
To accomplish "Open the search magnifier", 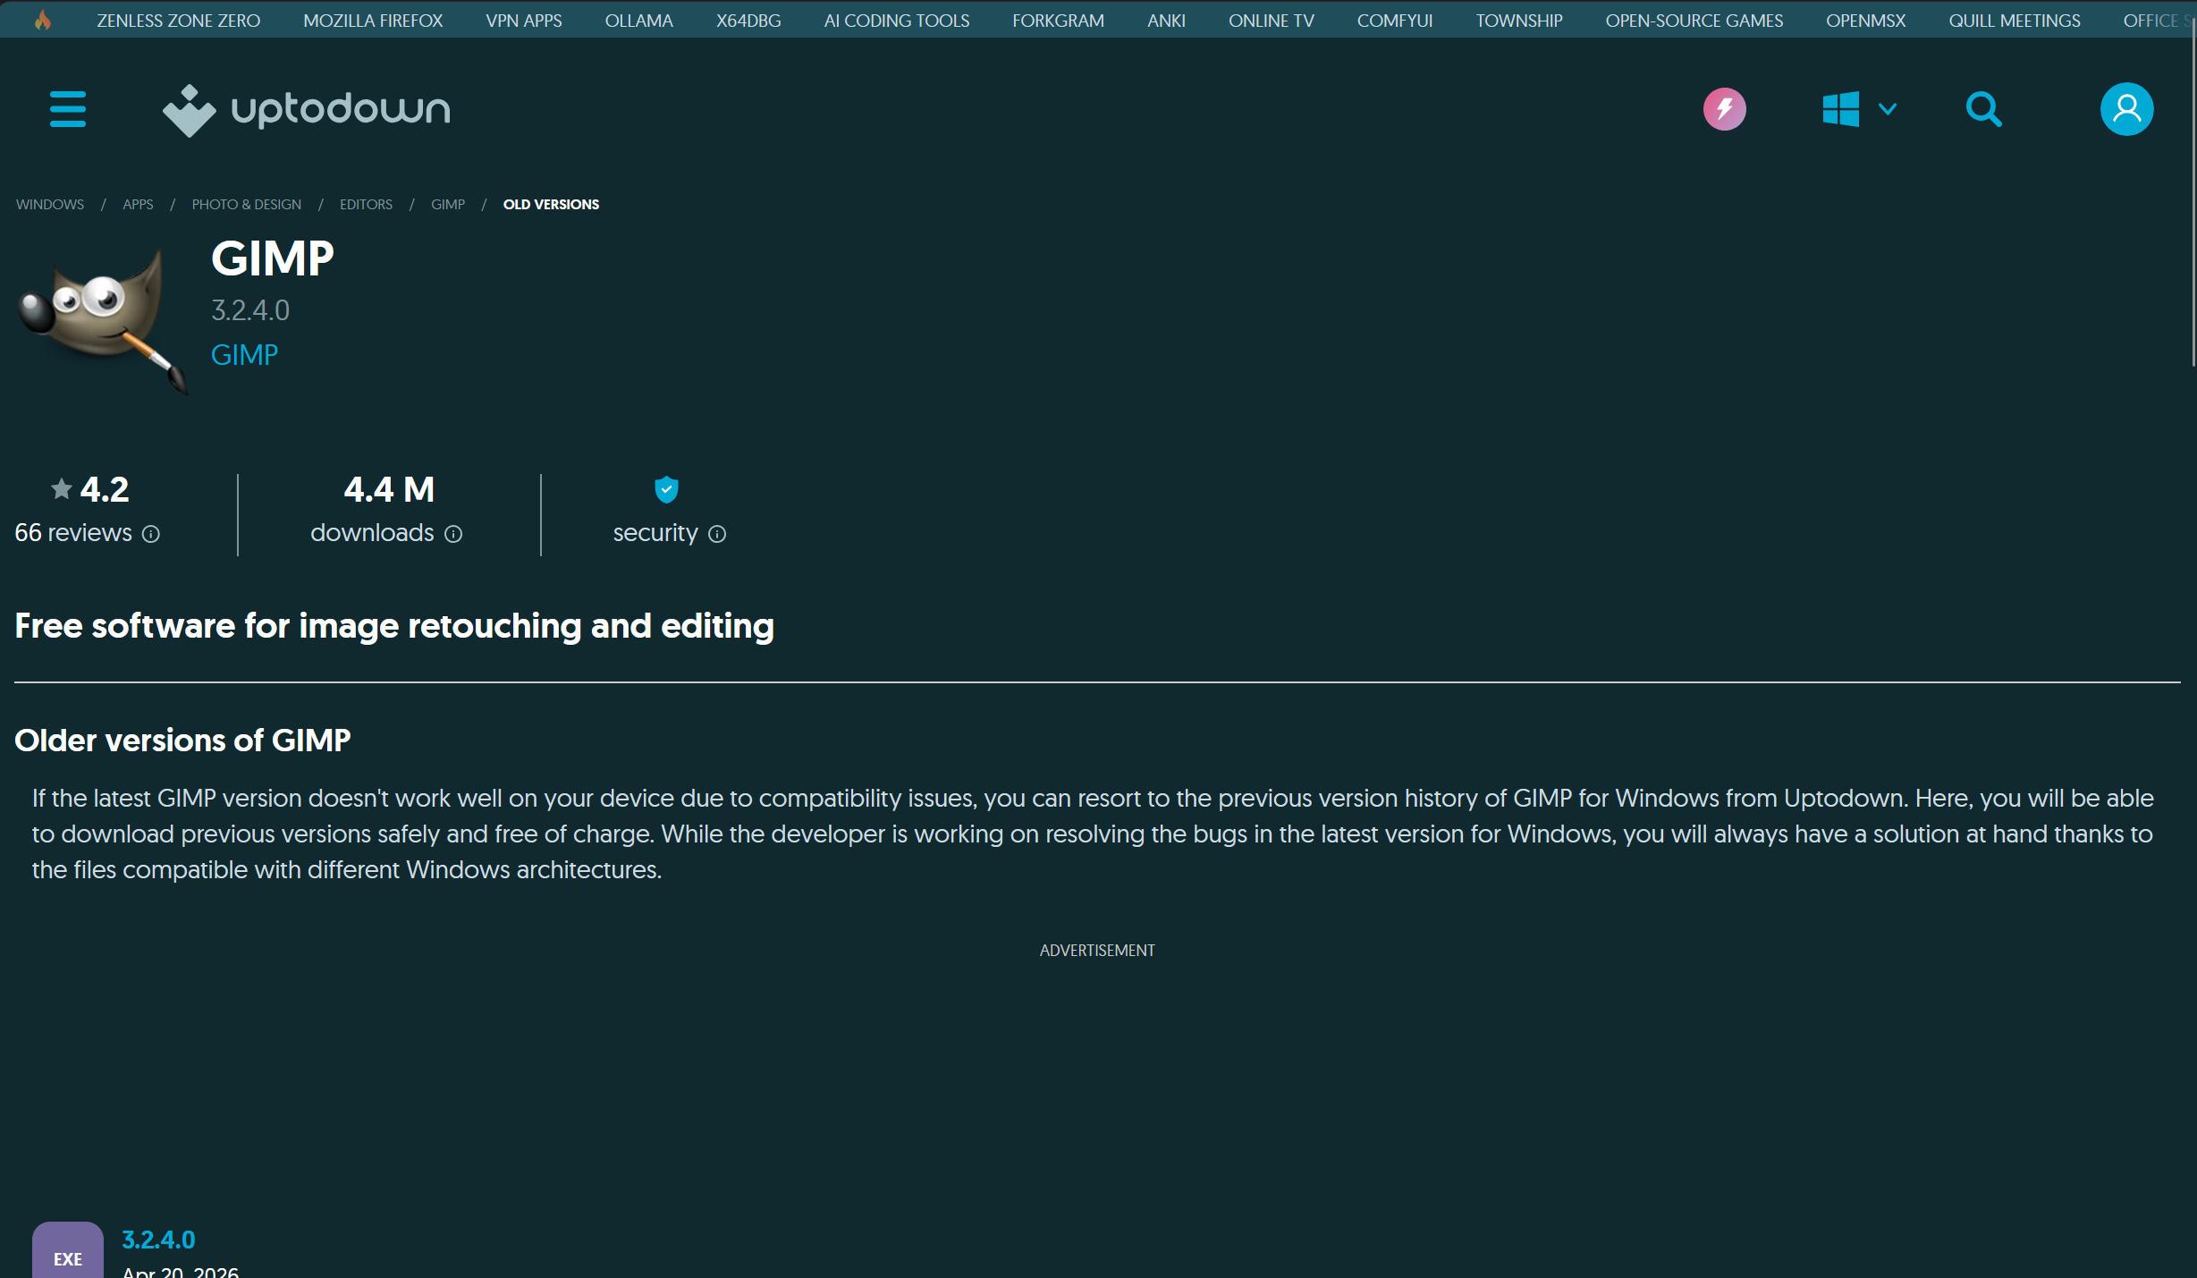I will (x=1983, y=109).
